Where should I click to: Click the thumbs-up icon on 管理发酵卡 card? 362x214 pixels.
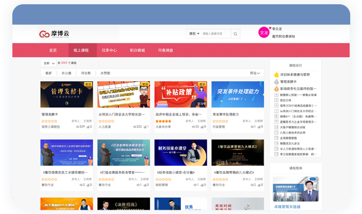click(88, 127)
